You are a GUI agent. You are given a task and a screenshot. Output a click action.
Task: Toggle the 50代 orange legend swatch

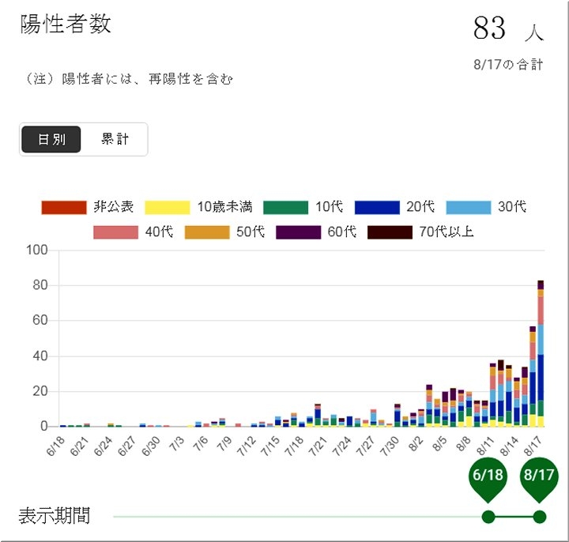[x=207, y=232]
